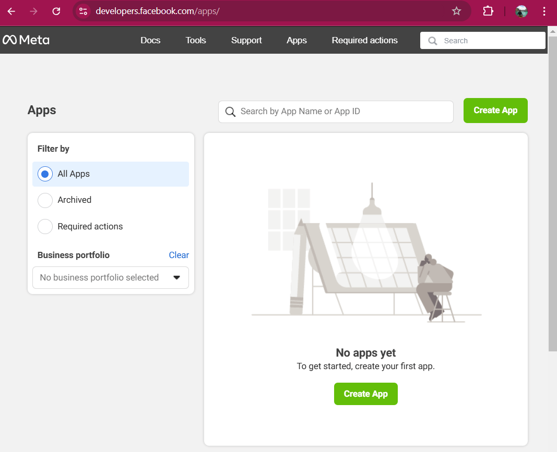Click the top-right Create App button

(495, 111)
